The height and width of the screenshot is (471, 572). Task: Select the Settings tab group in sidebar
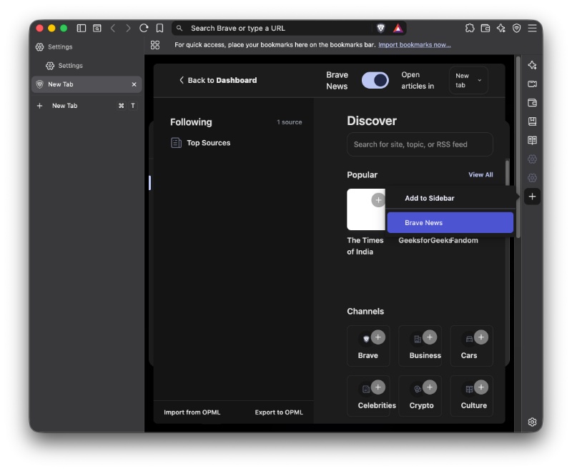(87, 46)
